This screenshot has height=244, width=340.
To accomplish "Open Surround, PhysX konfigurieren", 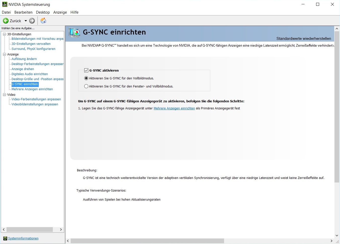I will pos(33,49).
